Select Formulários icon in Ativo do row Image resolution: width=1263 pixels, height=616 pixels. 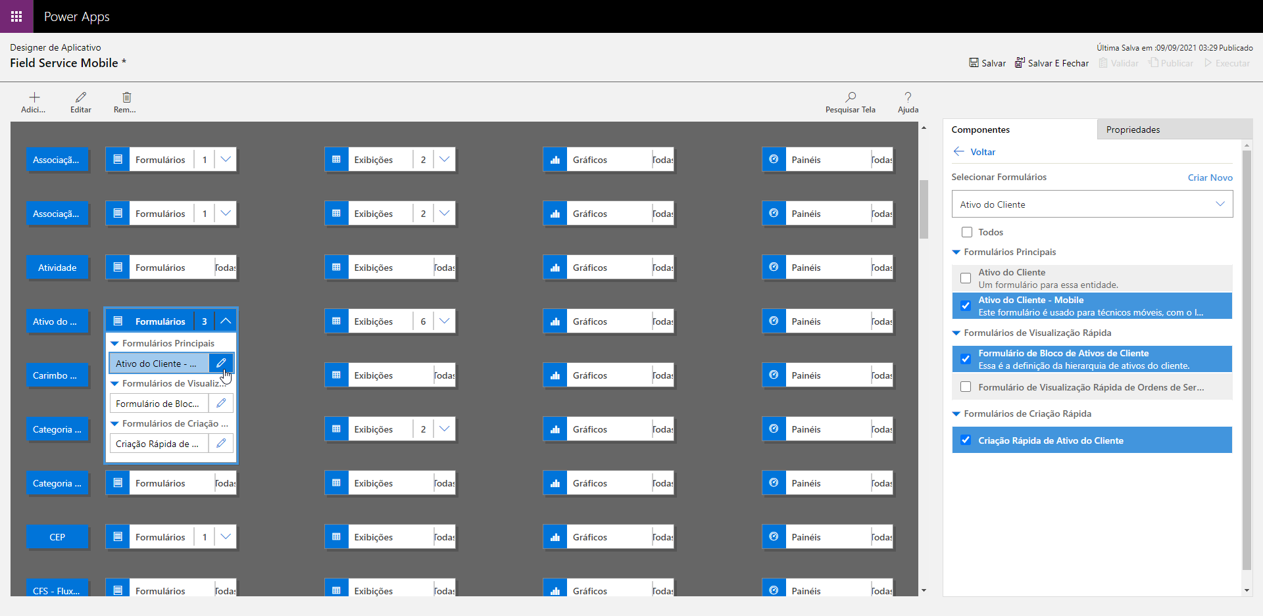pyautogui.click(x=118, y=321)
